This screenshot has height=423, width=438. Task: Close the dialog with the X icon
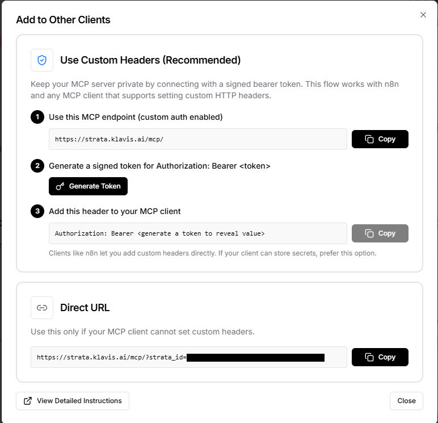point(423,15)
